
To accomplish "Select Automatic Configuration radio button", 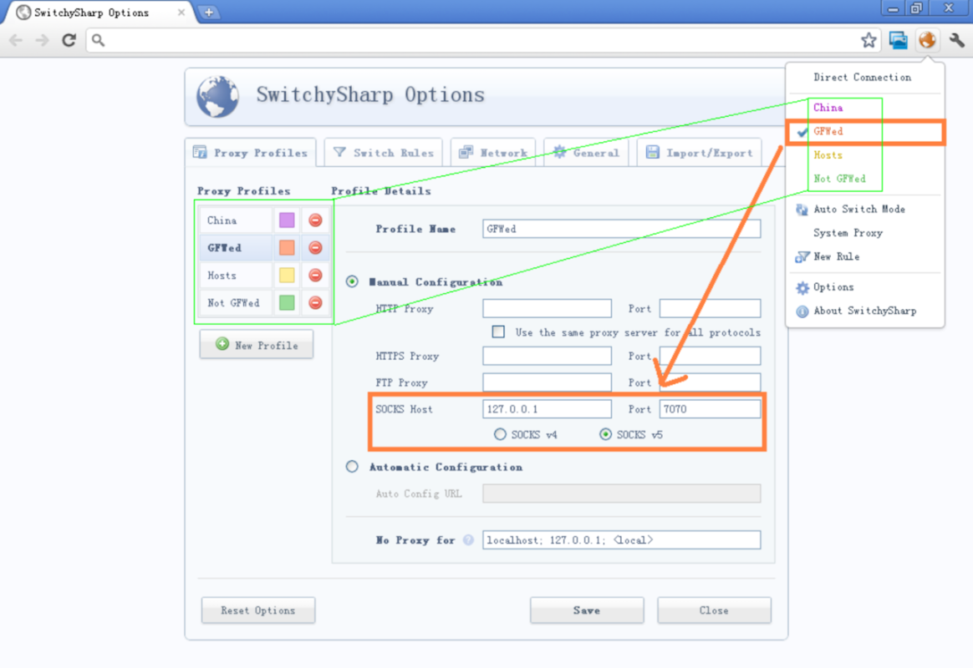I will (x=352, y=467).
